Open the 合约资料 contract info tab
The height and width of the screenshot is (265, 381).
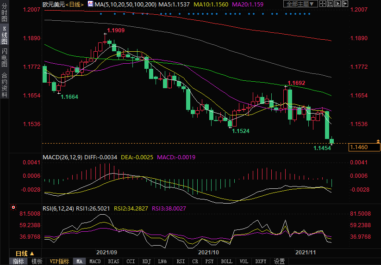pyautogui.click(x=4, y=85)
